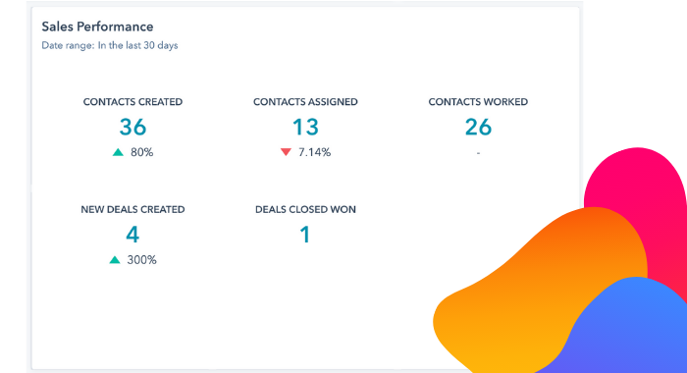687x373 pixels.
Task: Click the Deals Closed Won value 1
Action: click(305, 235)
